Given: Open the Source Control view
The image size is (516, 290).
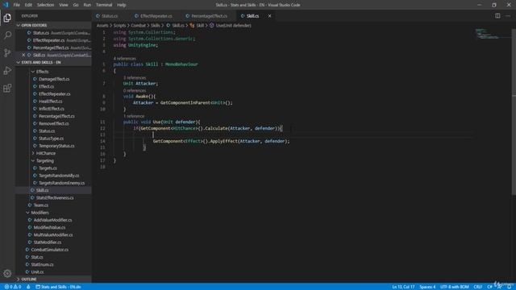Looking at the screenshot, I should tap(7, 52).
